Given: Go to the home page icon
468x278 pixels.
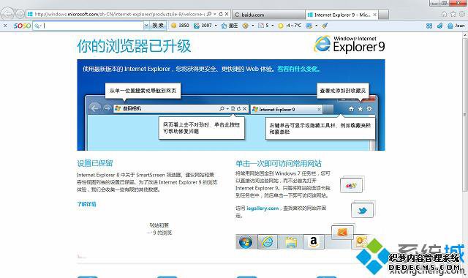Looking at the screenshot, I should coord(444,14).
